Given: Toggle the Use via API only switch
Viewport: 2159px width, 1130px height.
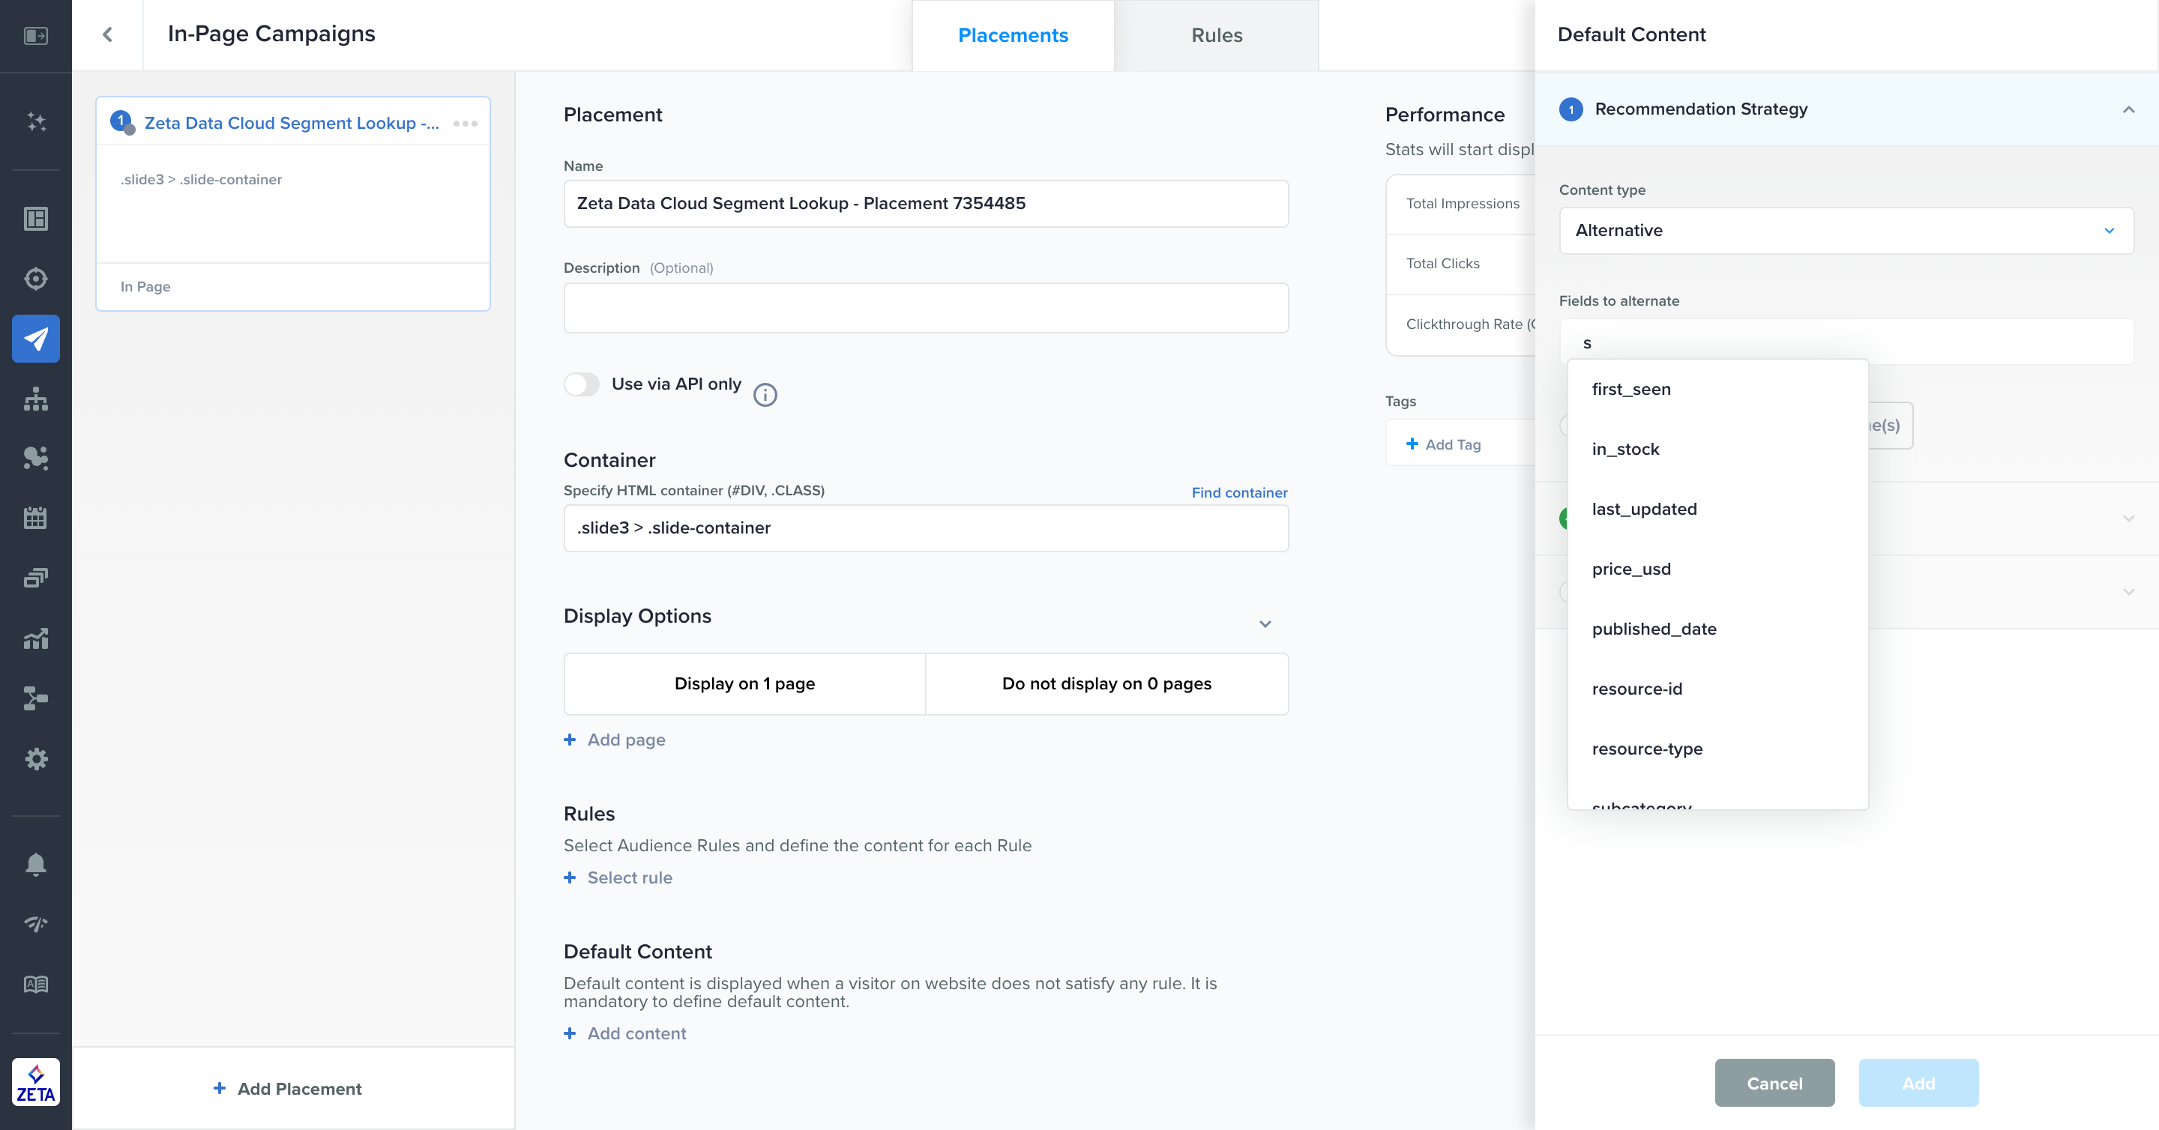Looking at the screenshot, I should (582, 384).
